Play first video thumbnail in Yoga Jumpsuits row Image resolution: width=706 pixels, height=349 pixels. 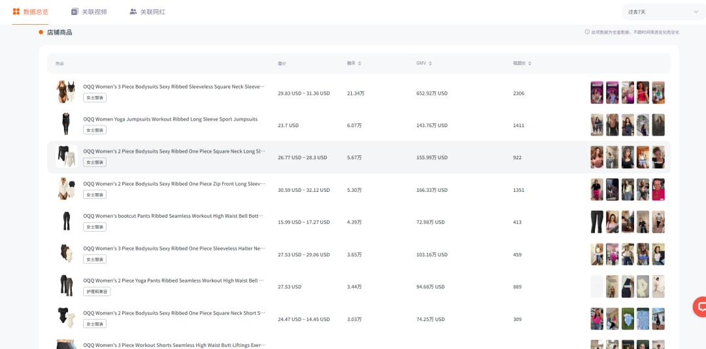[597, 125]
